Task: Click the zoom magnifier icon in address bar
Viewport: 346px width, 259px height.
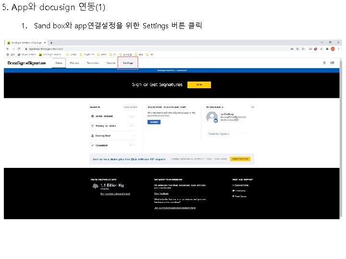Action: [297, 49]
